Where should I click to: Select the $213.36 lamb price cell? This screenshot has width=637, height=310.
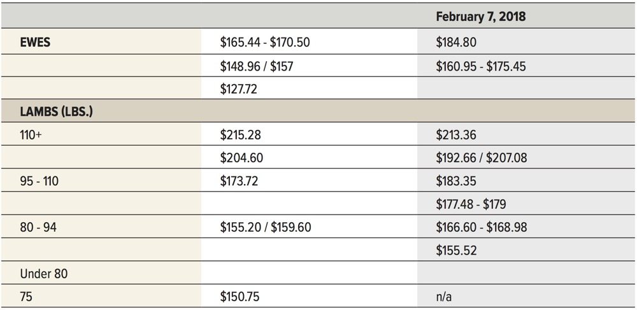[x=456, y=135]
